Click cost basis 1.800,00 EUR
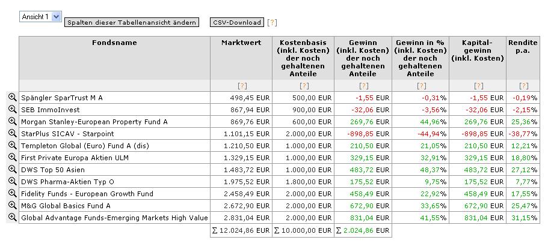The height and width of the screenshot is (243, 545). coord(309,182)
